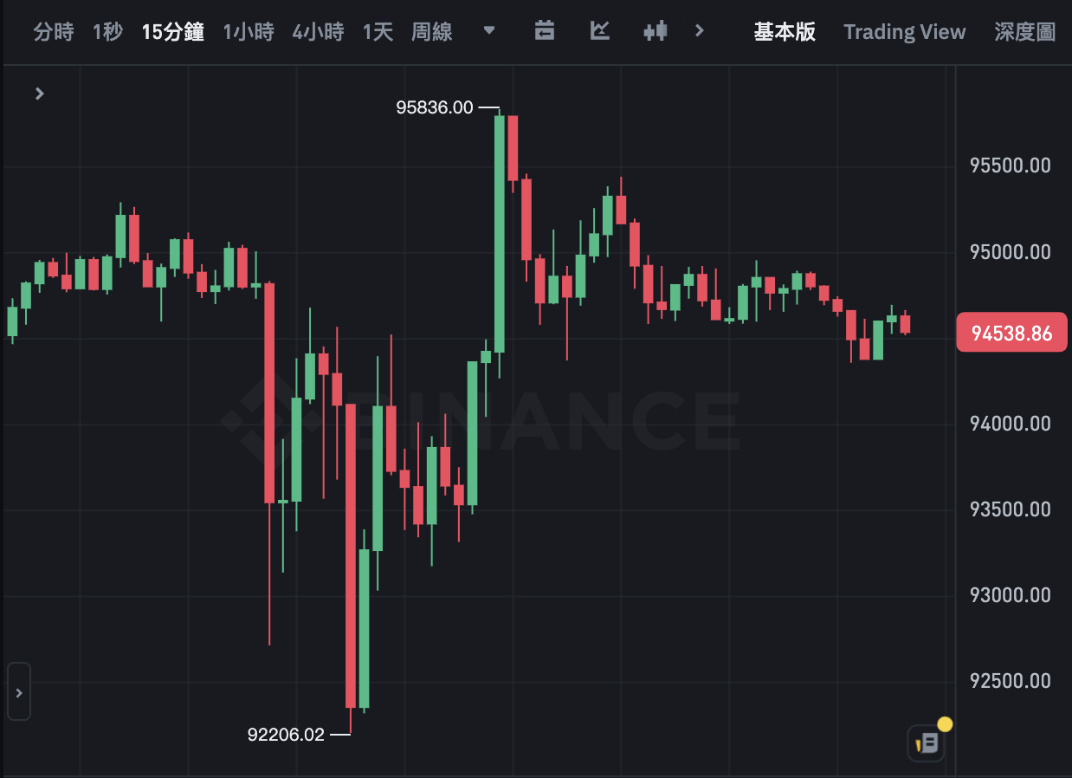Expand the chart legend chevron at top left

[x=39, y=94]
